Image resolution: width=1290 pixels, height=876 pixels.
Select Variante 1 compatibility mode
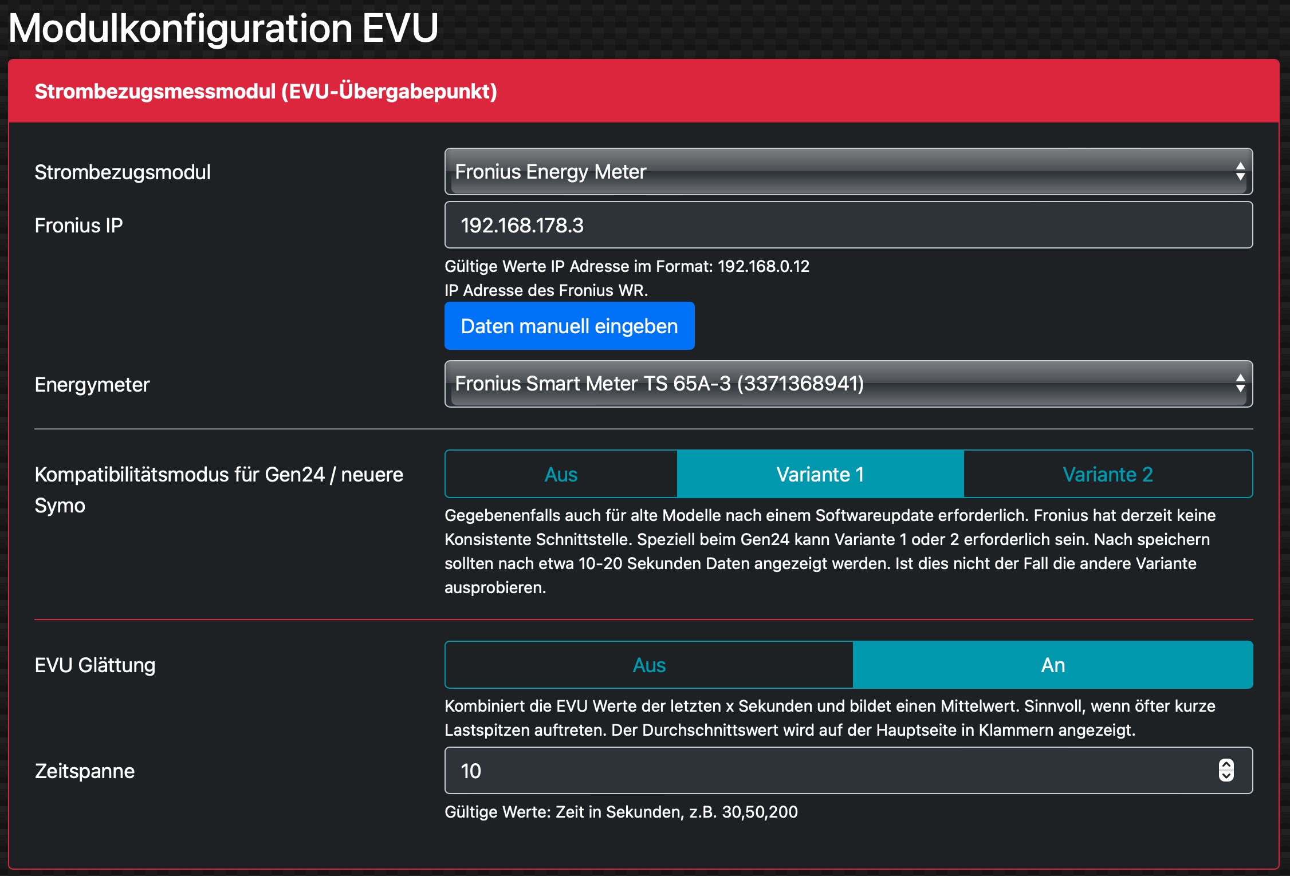click(x=820, y=474)
